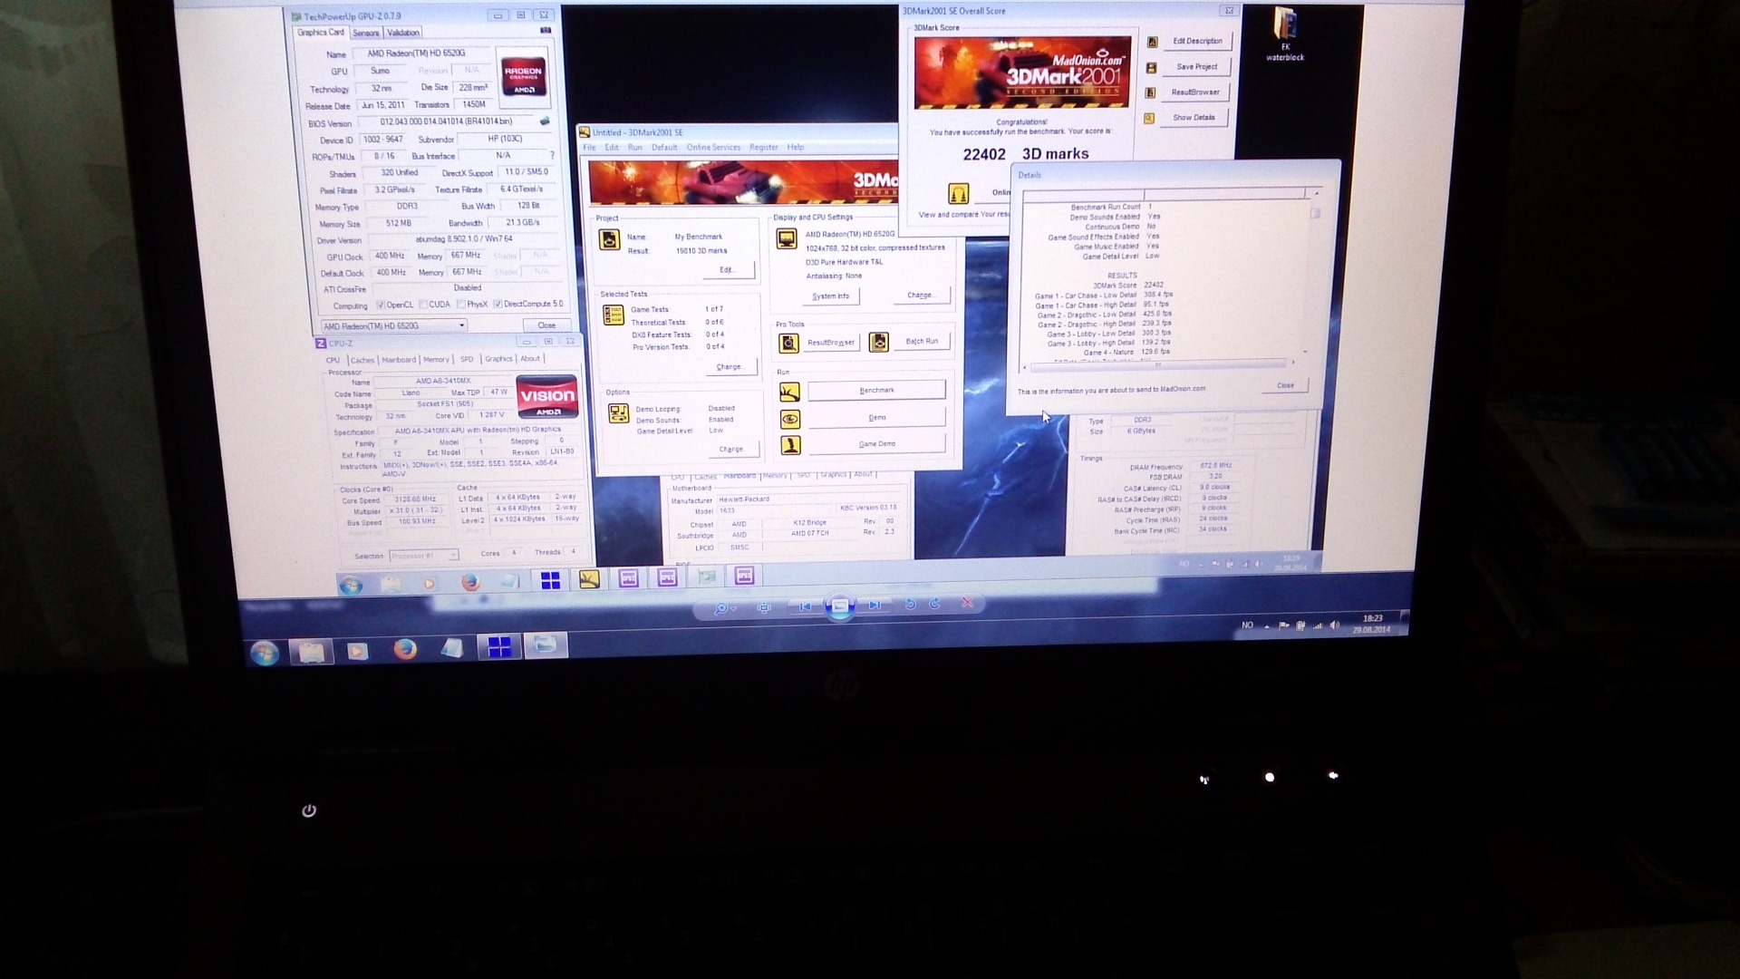Open Firefox from the real taskbar
This screenshot has width=1740, height=979.
(x=405, y=650)
